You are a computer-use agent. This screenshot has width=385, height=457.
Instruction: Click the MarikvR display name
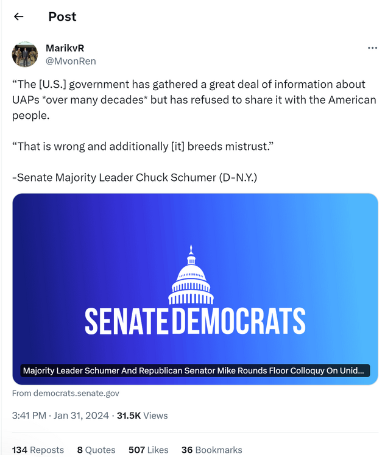65,48
